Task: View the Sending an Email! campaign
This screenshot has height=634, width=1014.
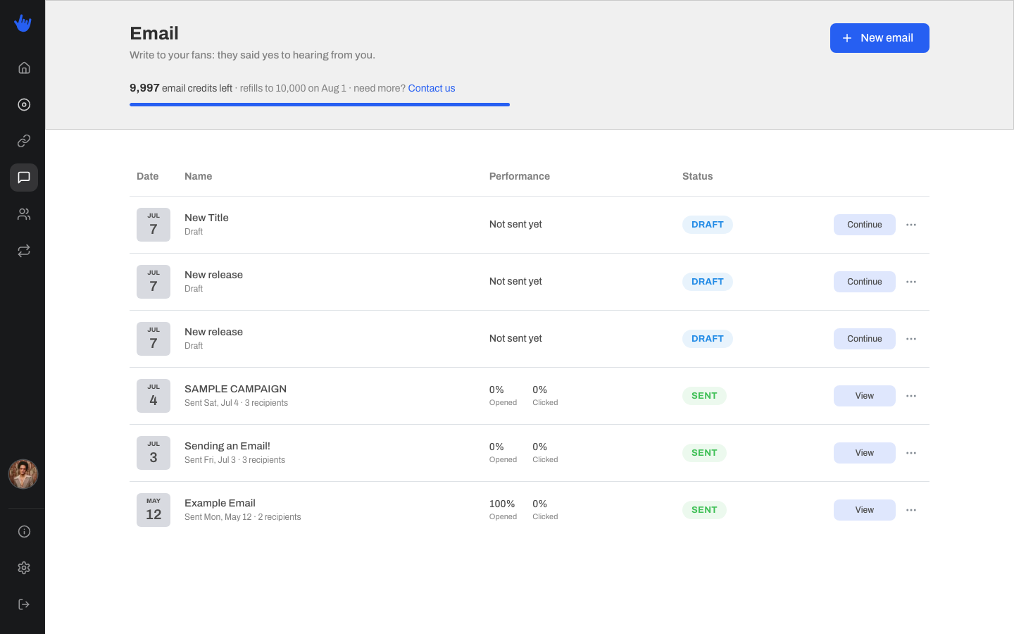Action: (x=865, y=453)
